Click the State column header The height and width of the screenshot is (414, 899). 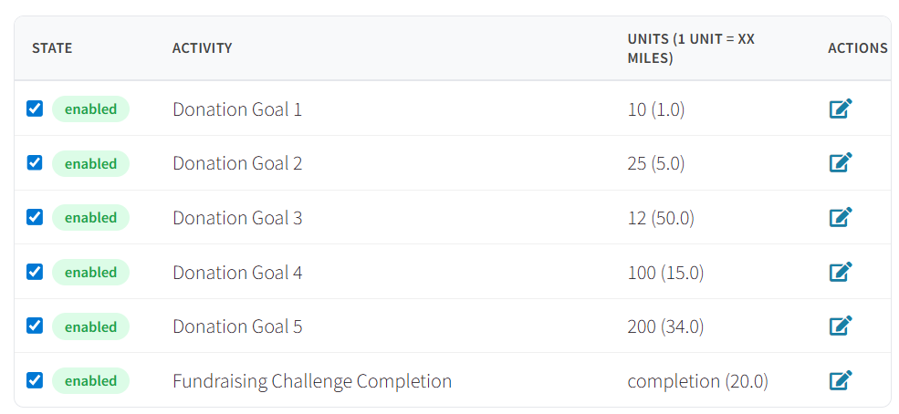[x=52, y=48]
